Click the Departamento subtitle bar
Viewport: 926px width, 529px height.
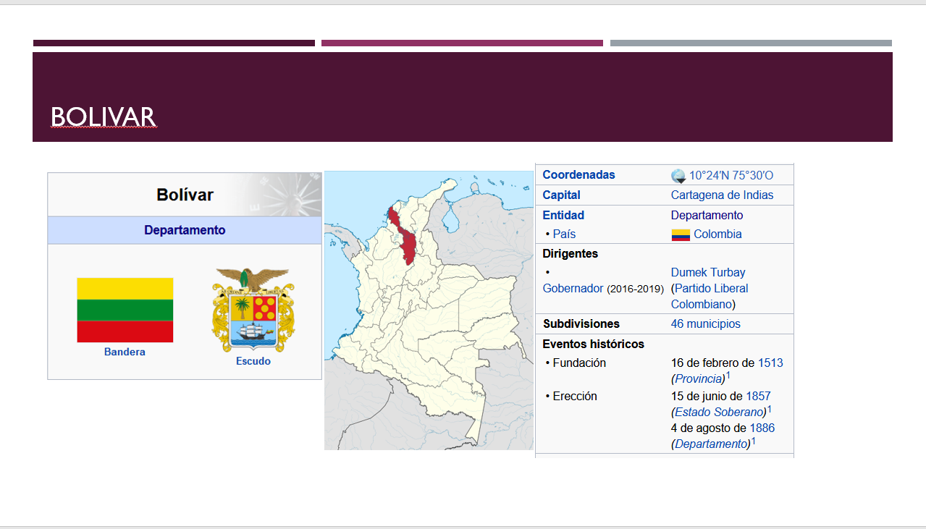tap(185, 230)
